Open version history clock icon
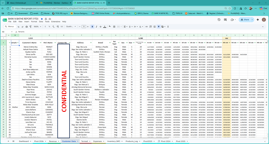269x144 pixels. point(219,20)
